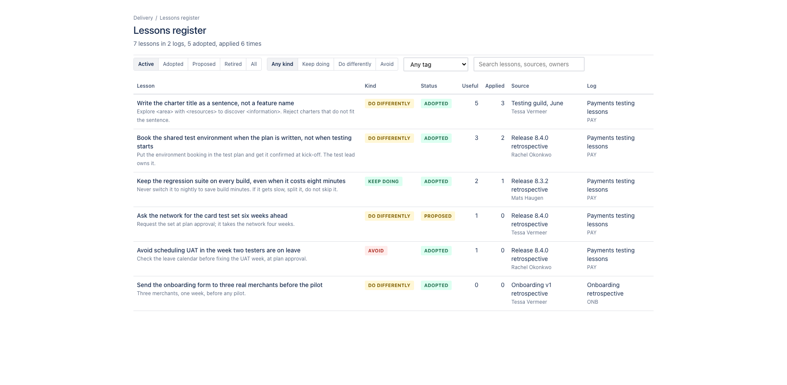
Task: Sort by the Kind column header
Action: click(370, 86)
